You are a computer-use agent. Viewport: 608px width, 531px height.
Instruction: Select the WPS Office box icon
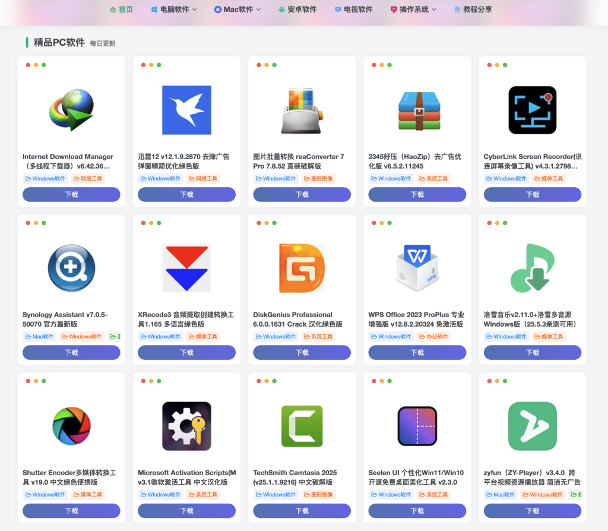point(417,268)
